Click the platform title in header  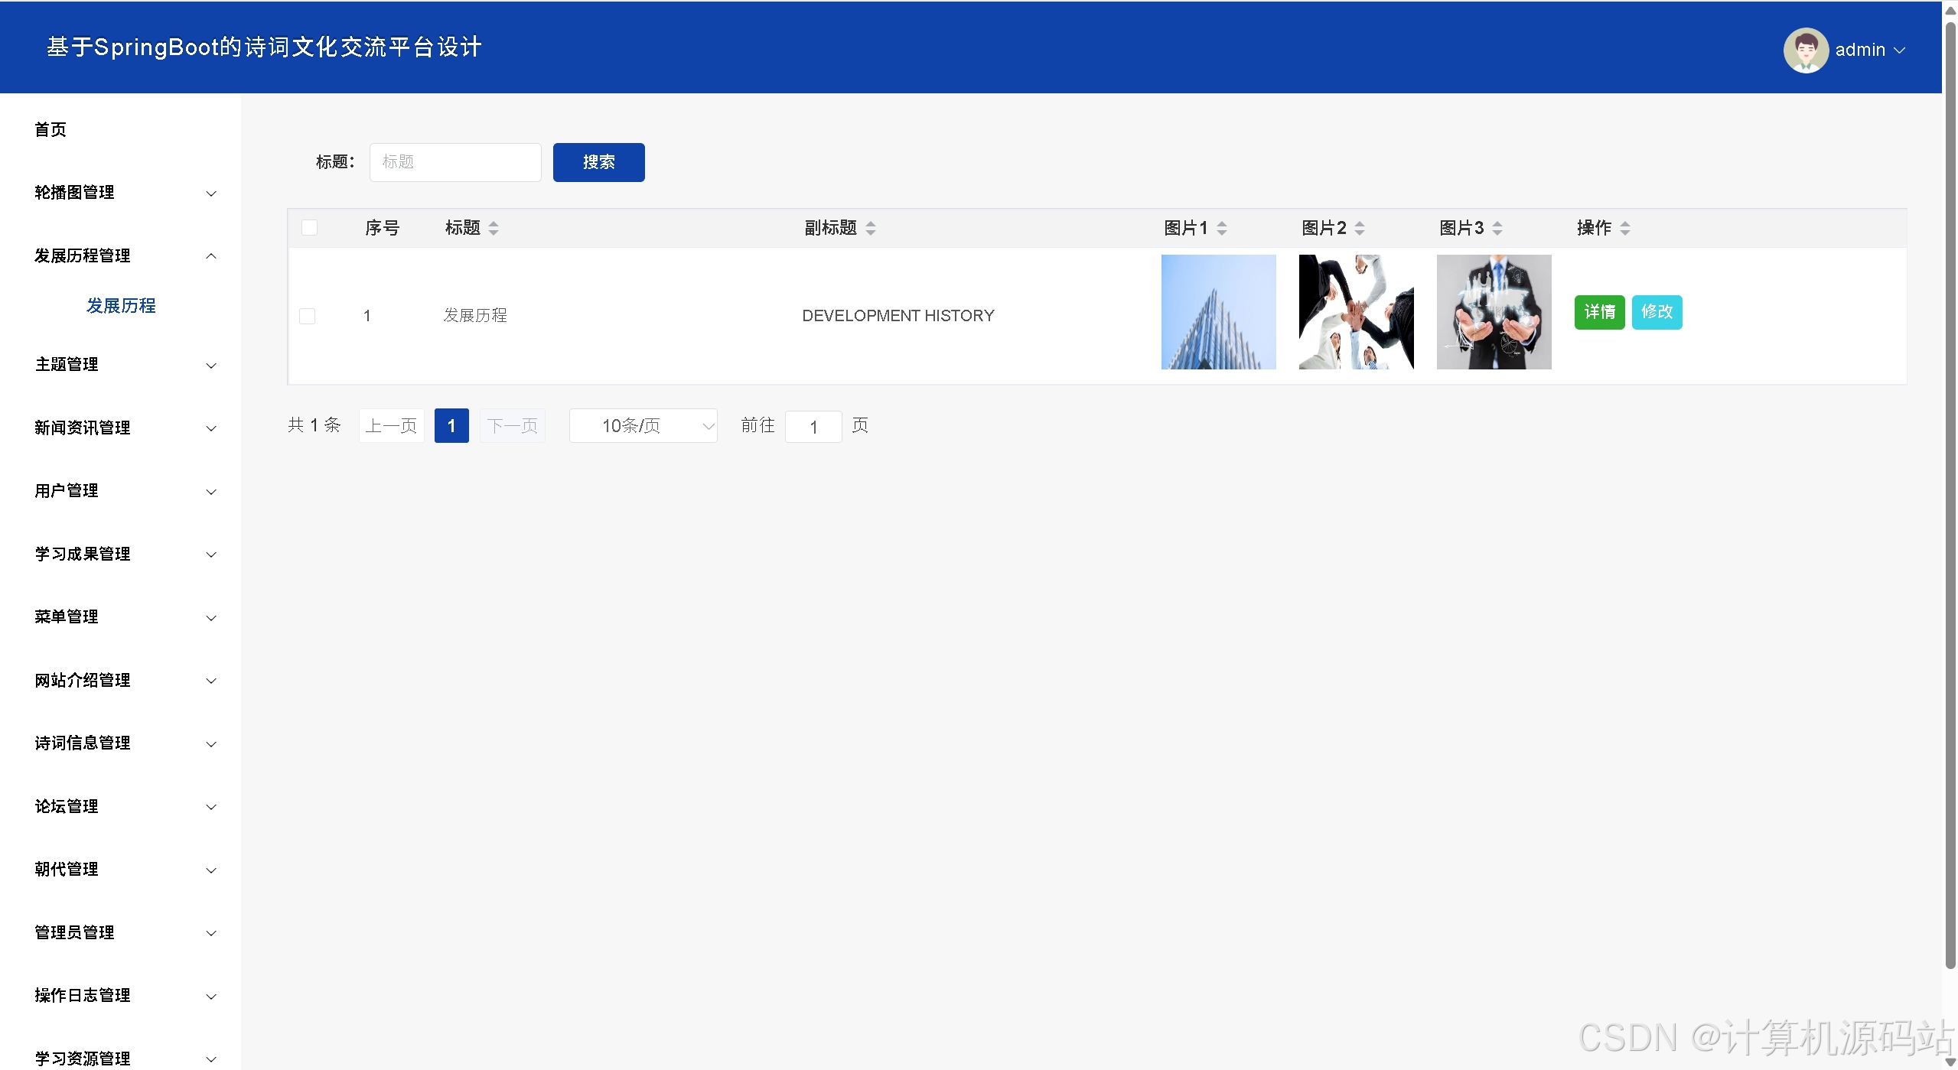[264, 47]
